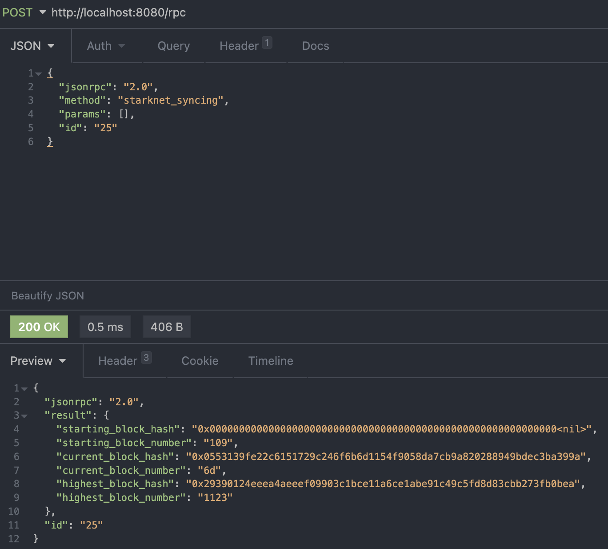Click the highest_block_hash value 0x29390124...
Image resolution: width=608 pixels, height=549 pixels.
tap(383, 484)
